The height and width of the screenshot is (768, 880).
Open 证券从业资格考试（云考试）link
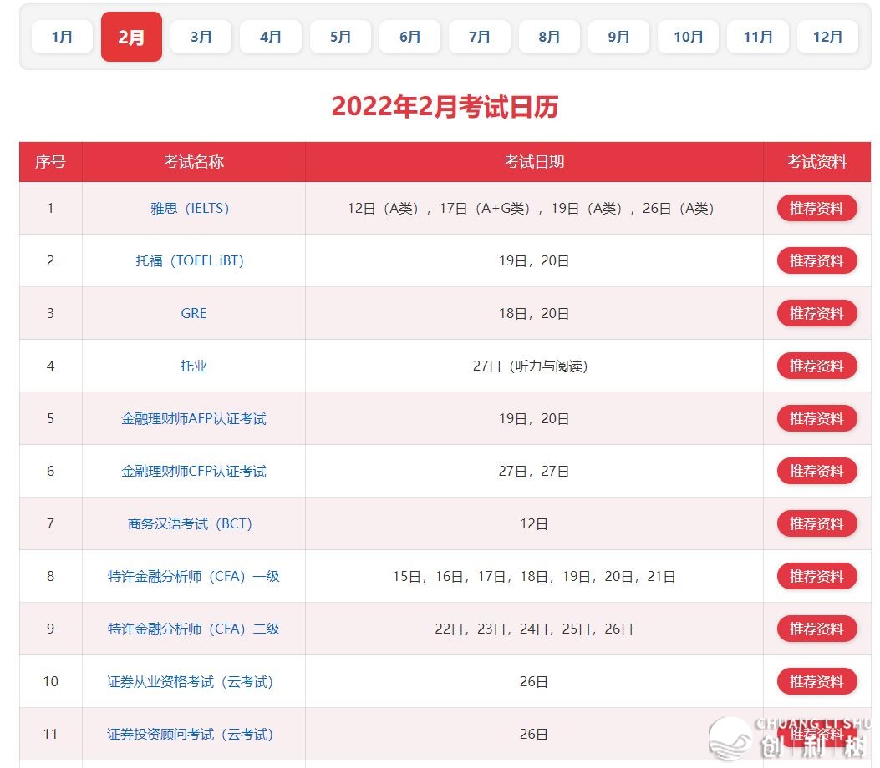pyautogui.click(x=191, y=682)
